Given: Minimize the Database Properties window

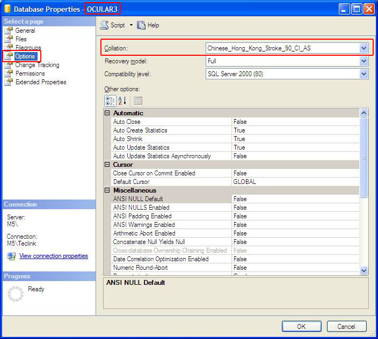Looking at the screenshot, I should click(x=344, y=9).
